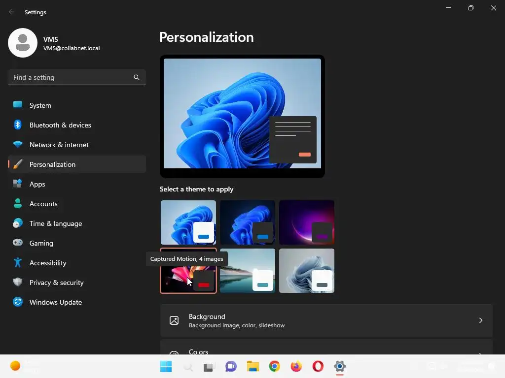Apply the gray Flow theme
This screenshot has height=378, width=505.
(307, 271)
